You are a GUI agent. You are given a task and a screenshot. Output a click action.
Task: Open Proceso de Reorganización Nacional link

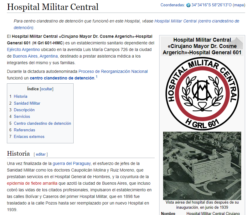click(113, 71)
